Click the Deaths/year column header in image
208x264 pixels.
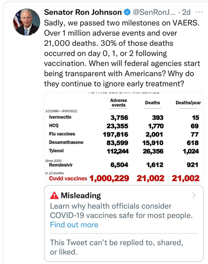point(188,103)
